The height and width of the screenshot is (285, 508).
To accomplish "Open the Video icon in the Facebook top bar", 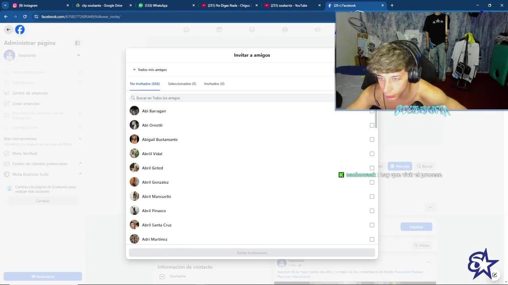I will (x=219, y=30).
